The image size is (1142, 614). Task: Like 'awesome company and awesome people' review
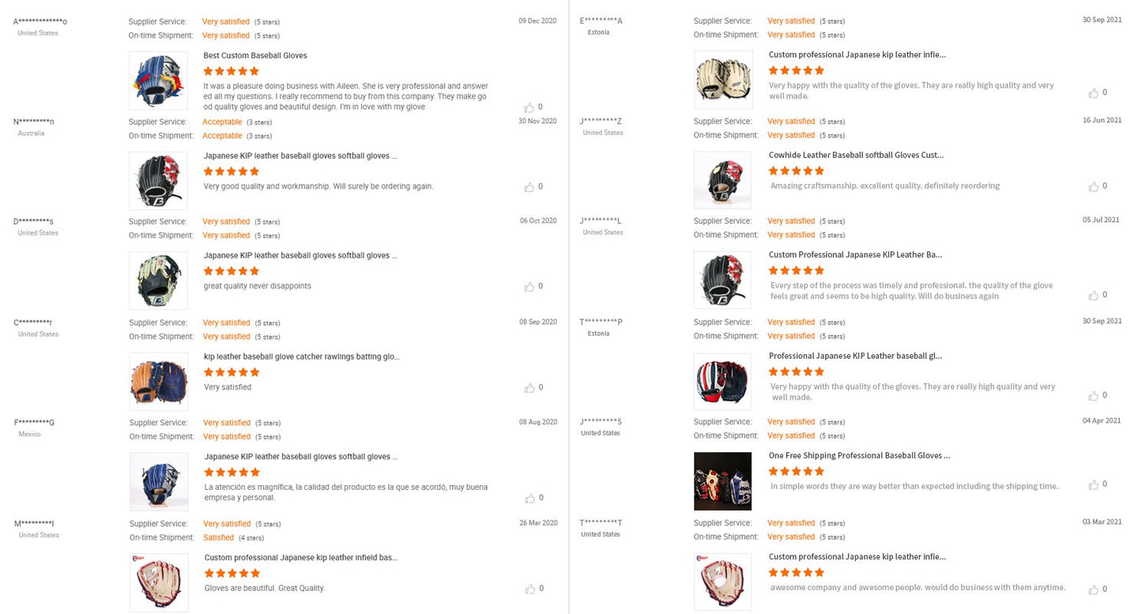click(1094, 590)
